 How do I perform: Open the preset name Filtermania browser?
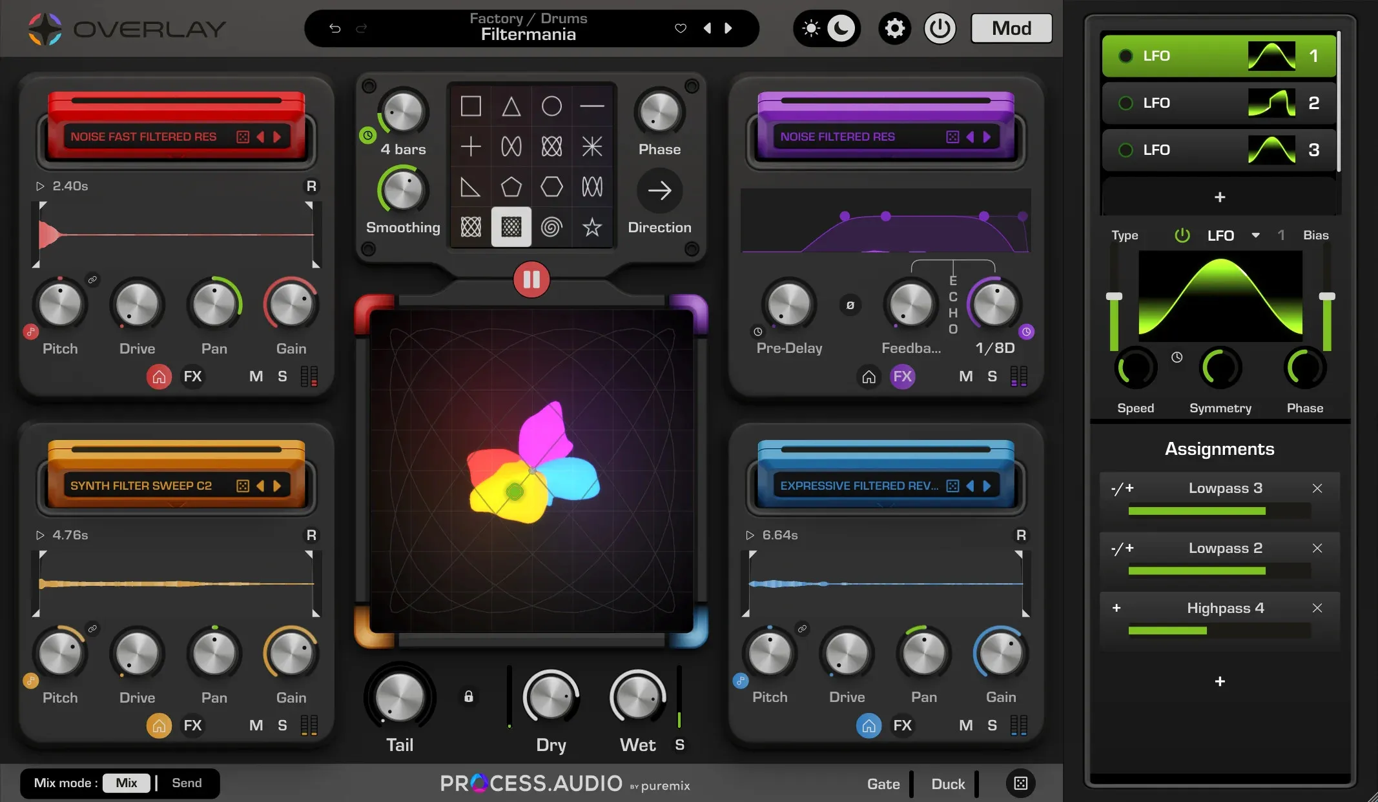[x=528, y=35]
